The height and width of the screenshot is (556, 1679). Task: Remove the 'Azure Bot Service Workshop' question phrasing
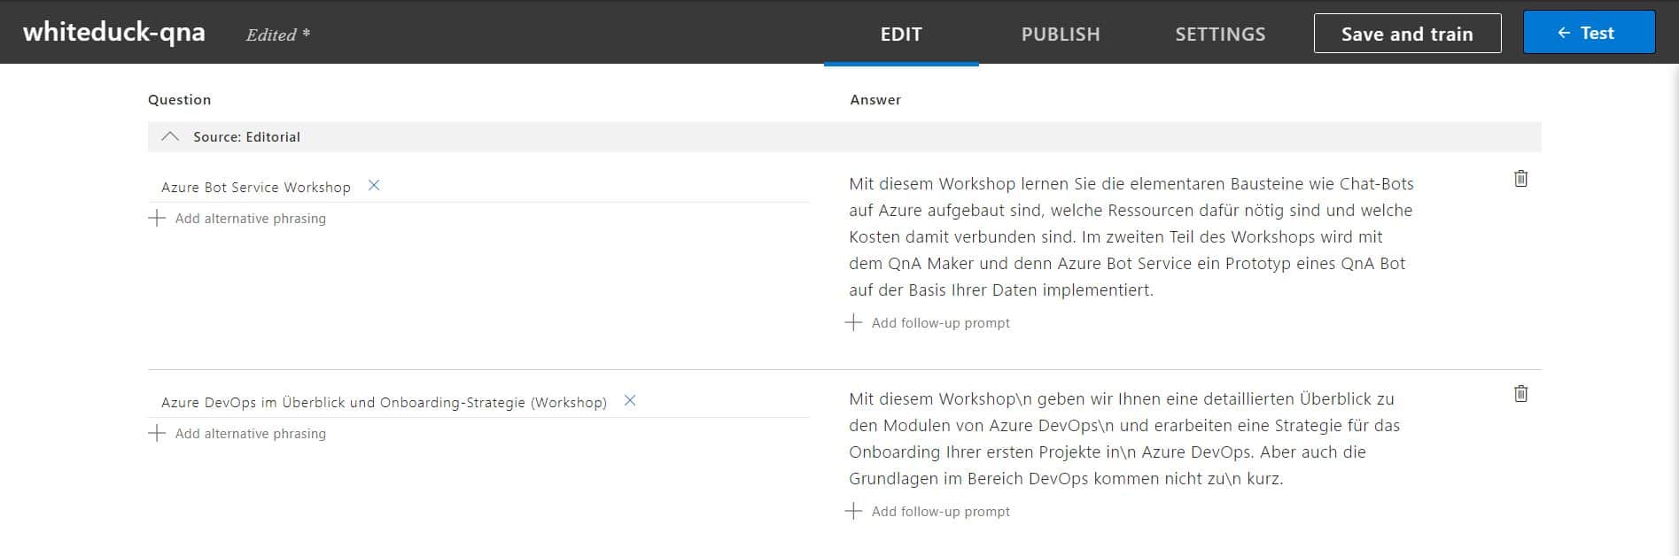tap(374, 185)
